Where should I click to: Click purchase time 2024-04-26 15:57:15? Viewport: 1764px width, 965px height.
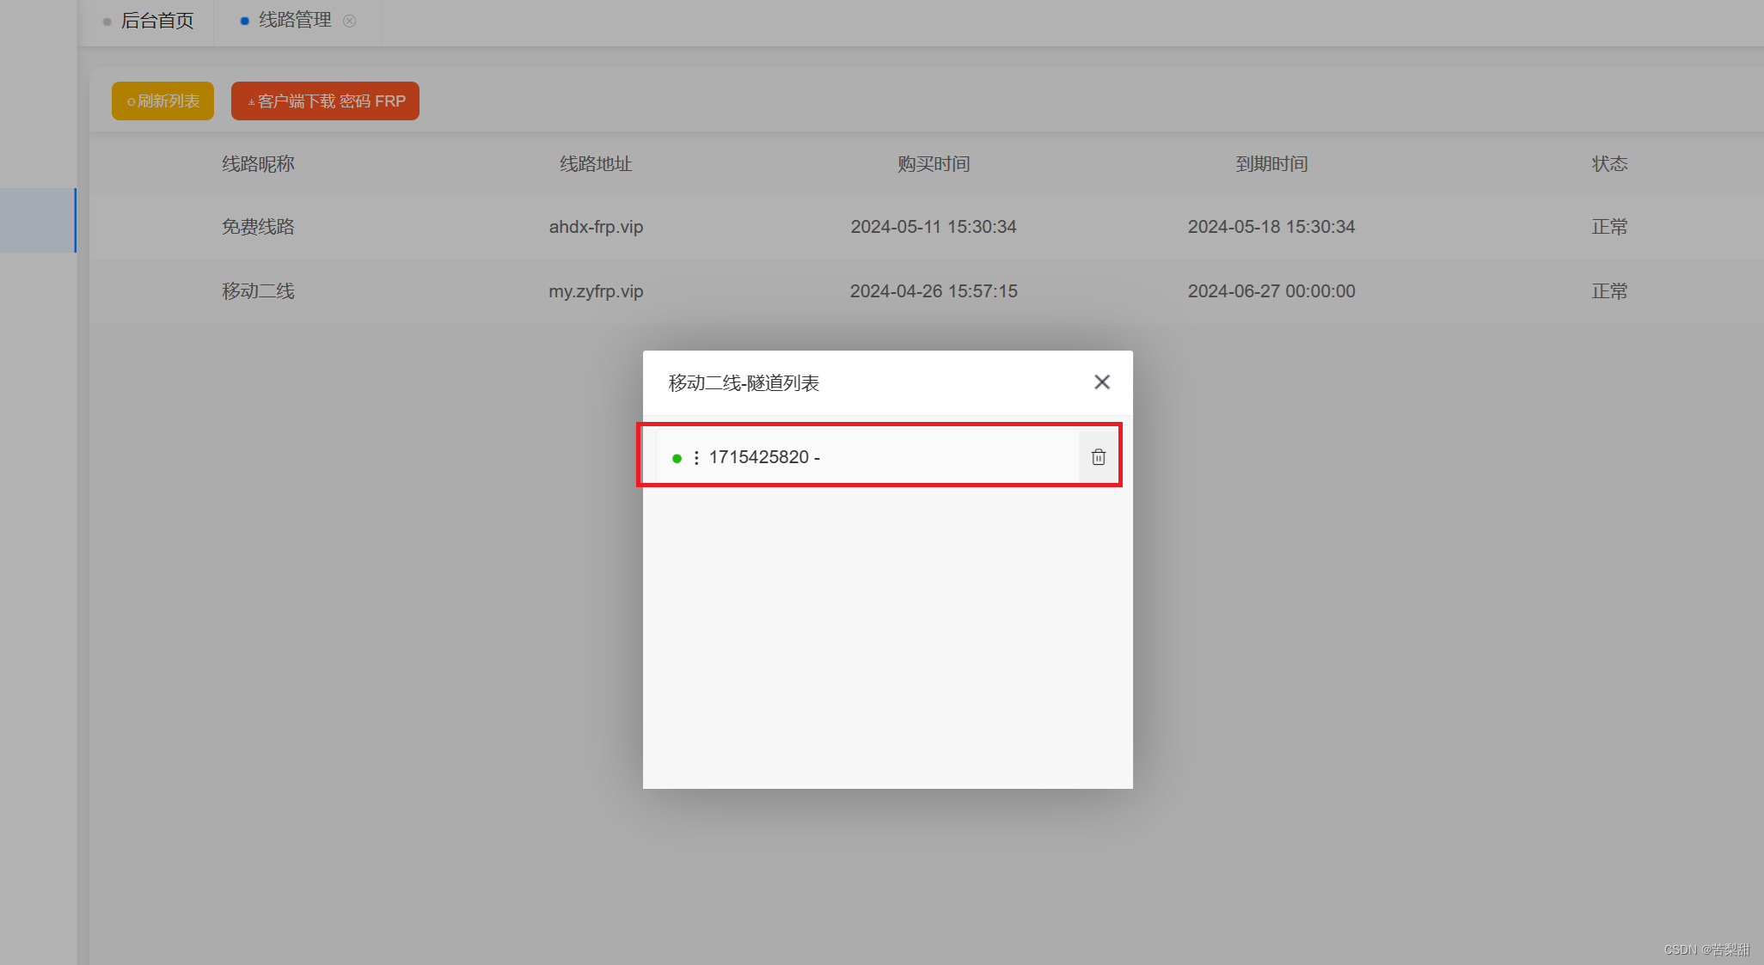(934, 291)
